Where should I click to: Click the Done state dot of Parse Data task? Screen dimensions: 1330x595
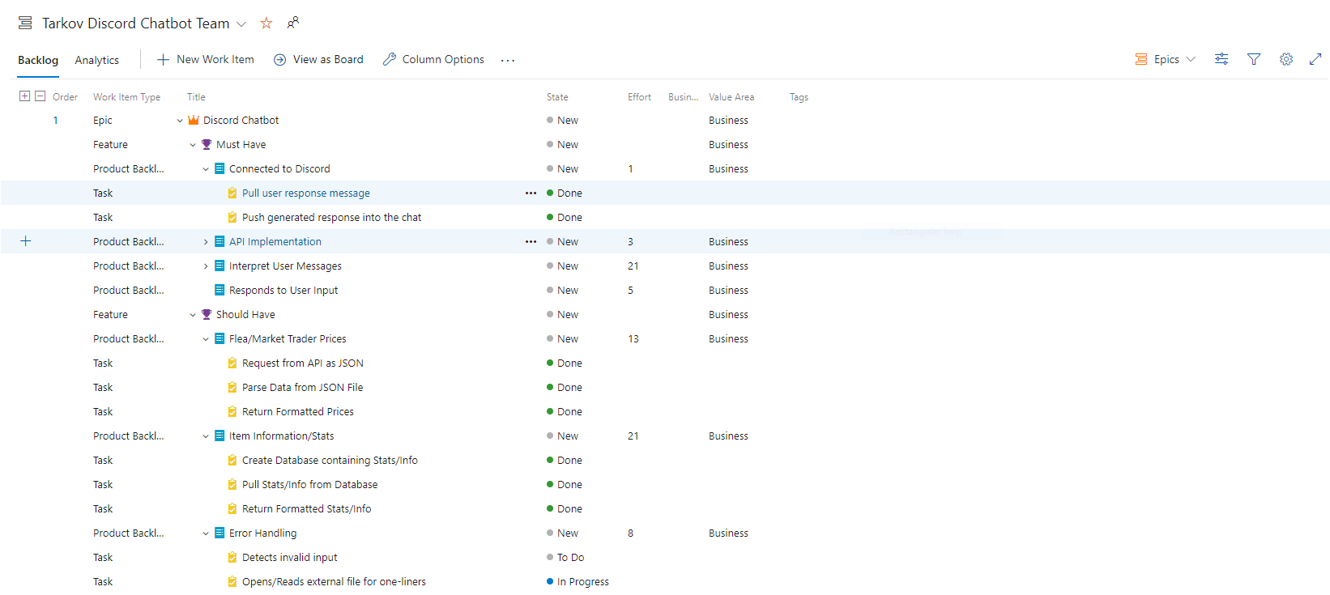pyautogui.click(x=550, y=388)
